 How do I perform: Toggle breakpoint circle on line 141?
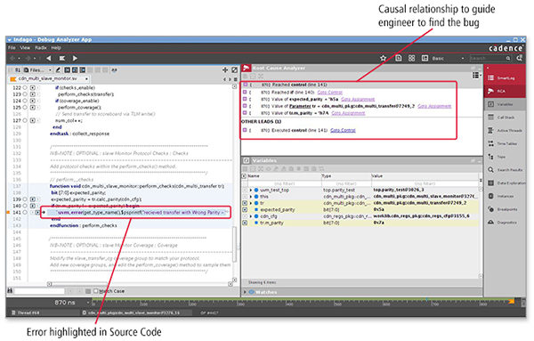(x=25, y=212)
